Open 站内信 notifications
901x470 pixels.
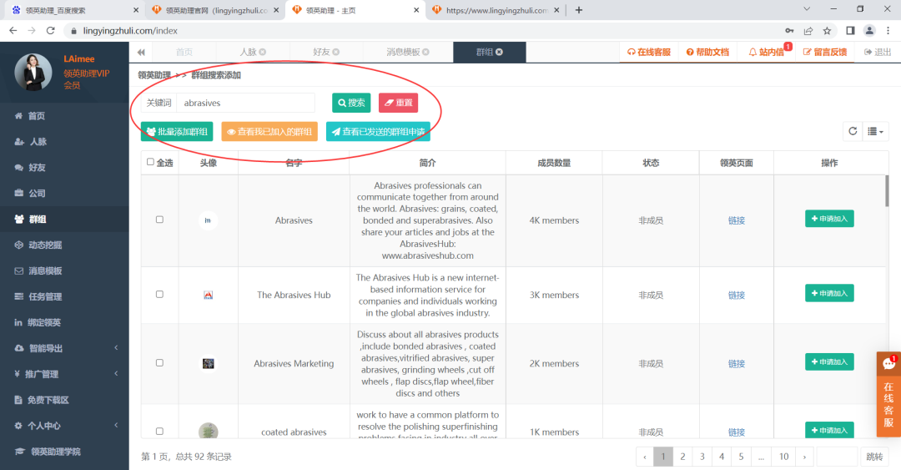[x=767, y=52]
